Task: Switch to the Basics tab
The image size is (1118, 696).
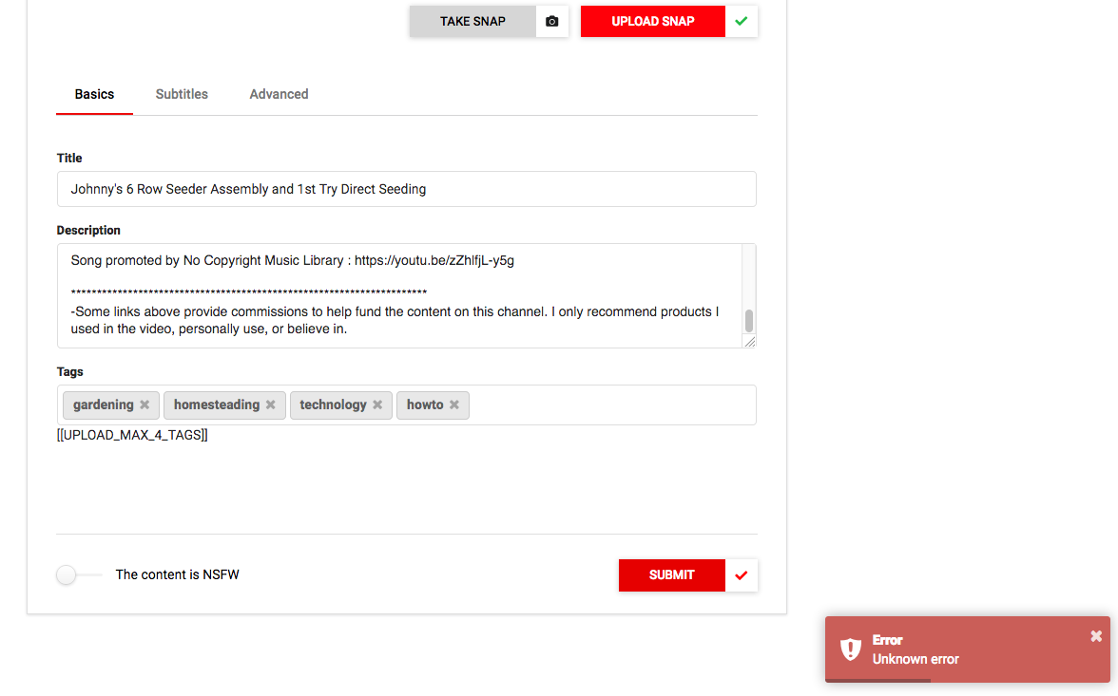Action: coord(94,94)
